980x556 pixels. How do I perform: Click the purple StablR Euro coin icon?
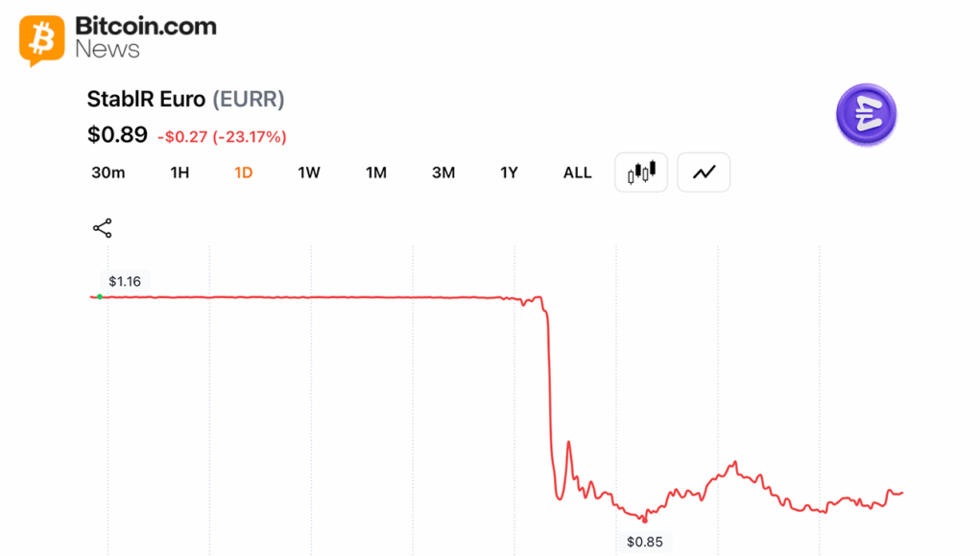click(866, 115)
